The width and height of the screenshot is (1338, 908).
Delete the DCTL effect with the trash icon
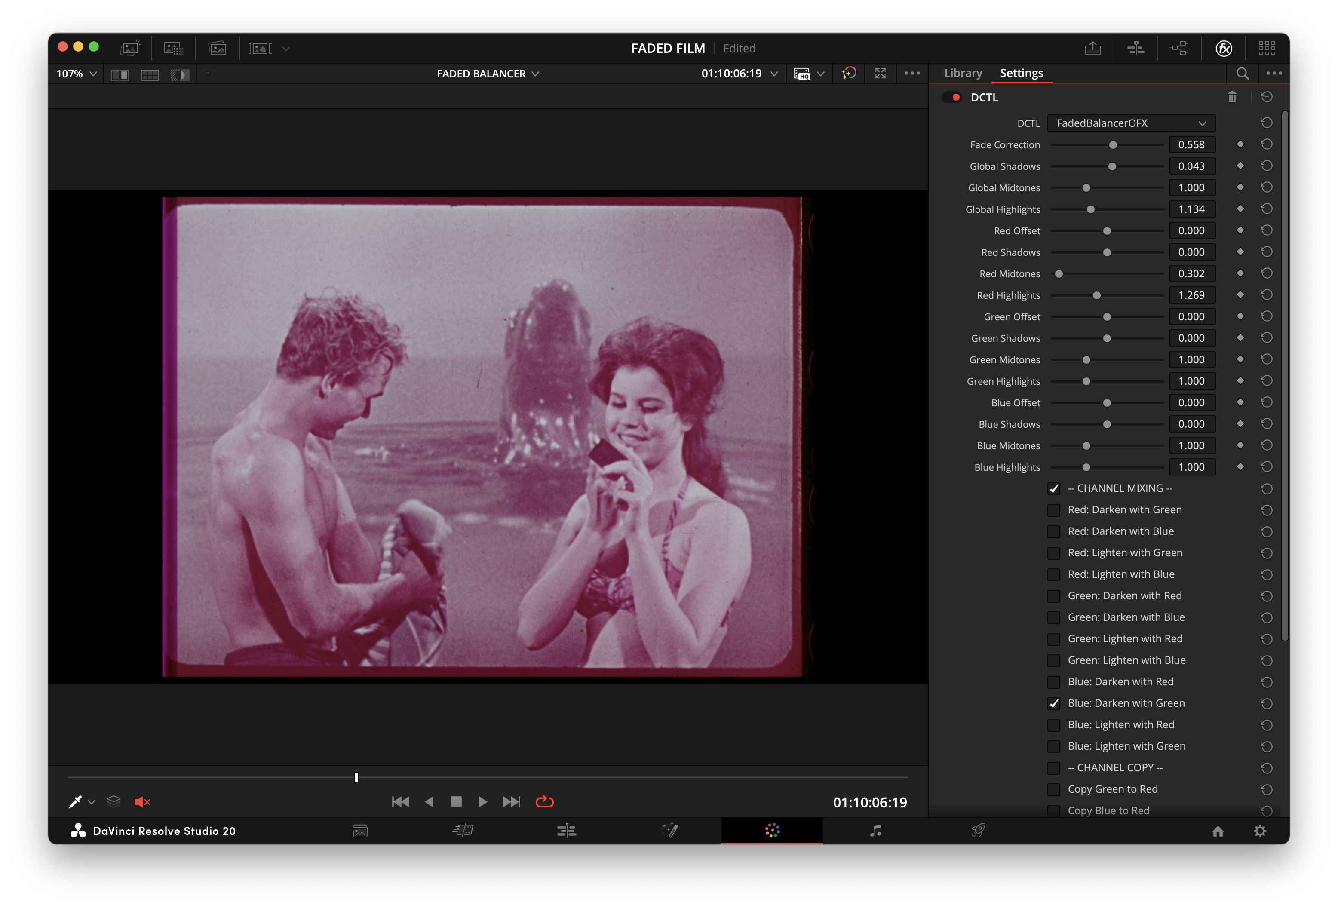tap(1233, 97)
